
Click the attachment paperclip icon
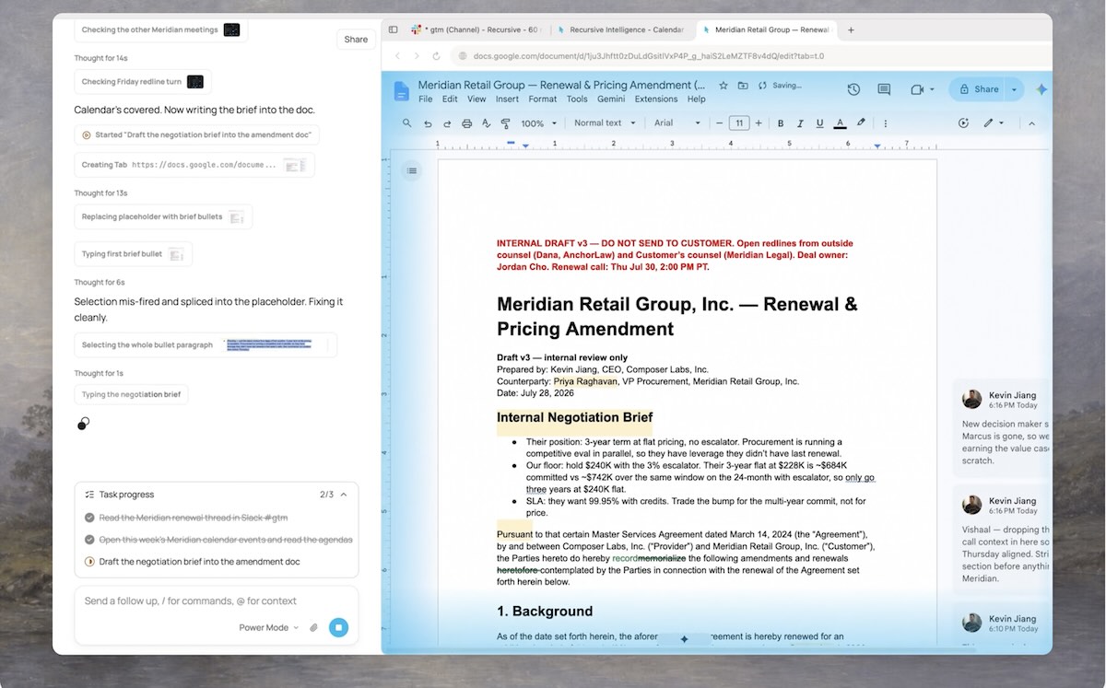313,627
